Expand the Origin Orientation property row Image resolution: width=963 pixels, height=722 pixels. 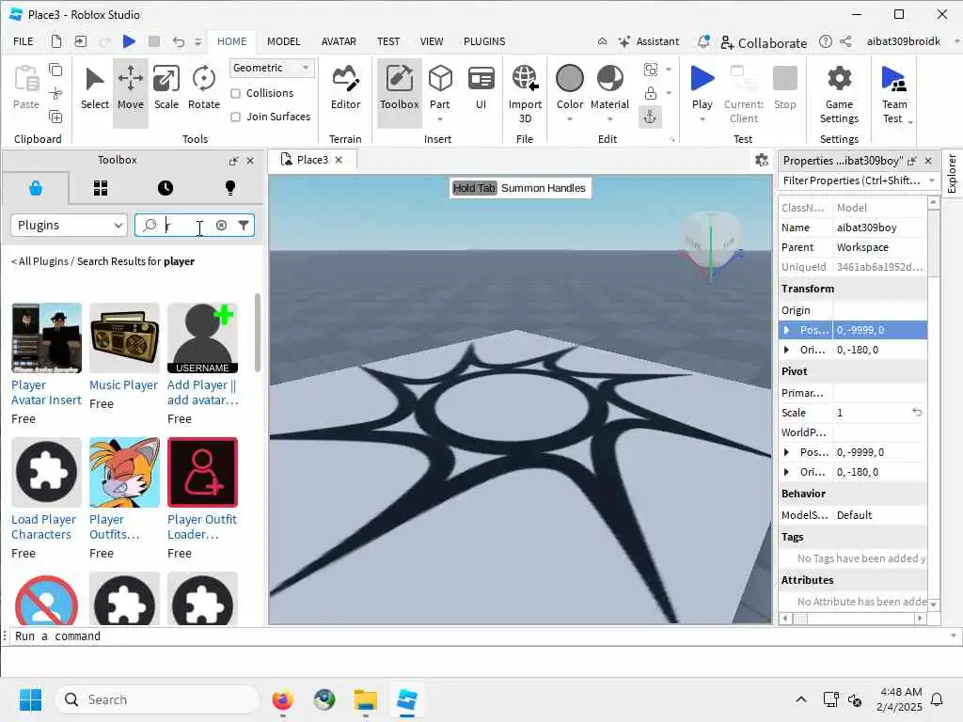tap(786, 350)
